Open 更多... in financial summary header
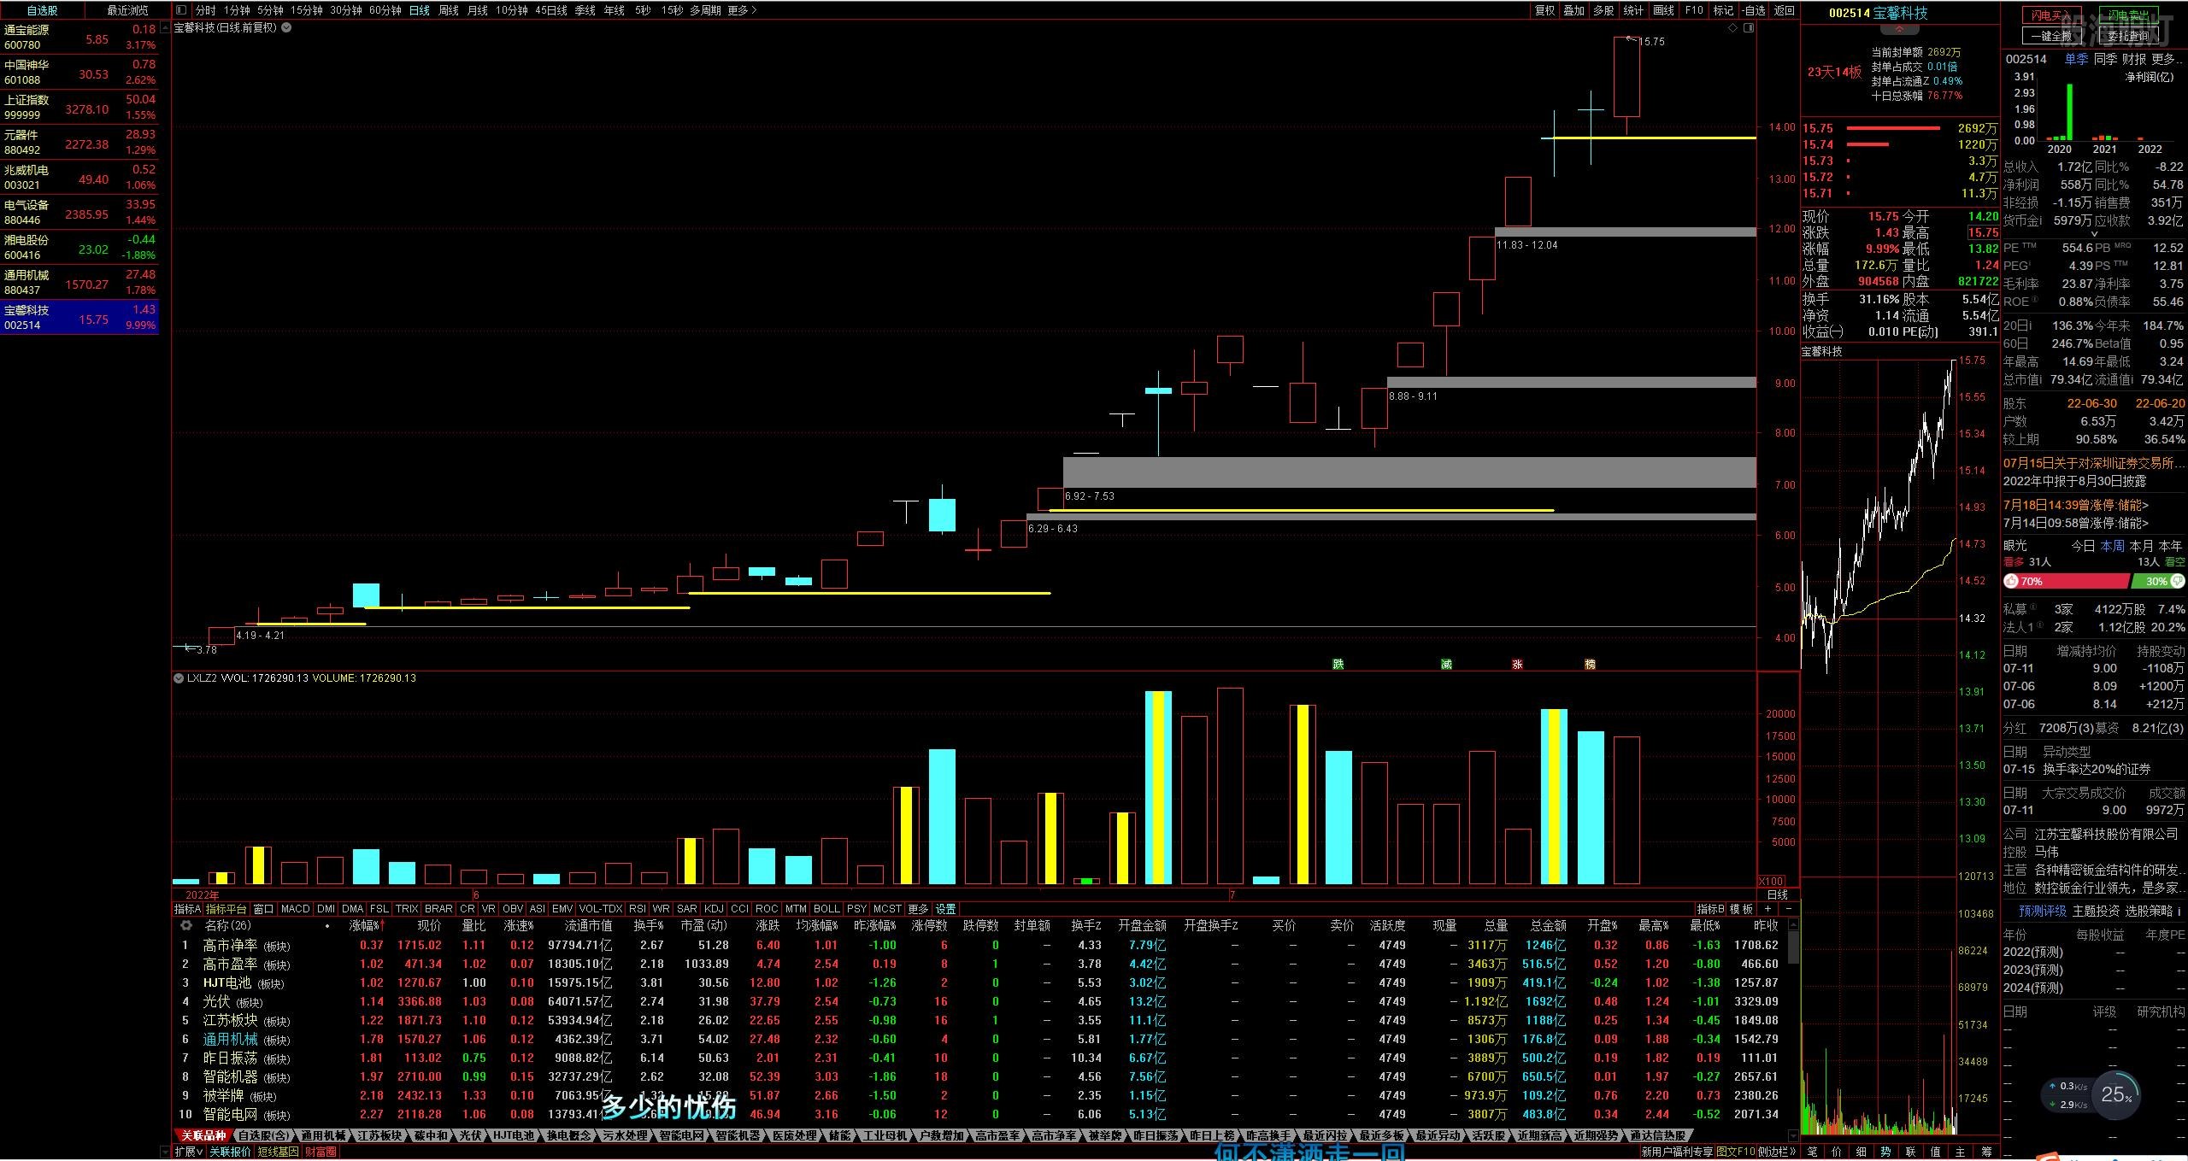This screenshot has height=1161, width=2188. click(2167, 59)
